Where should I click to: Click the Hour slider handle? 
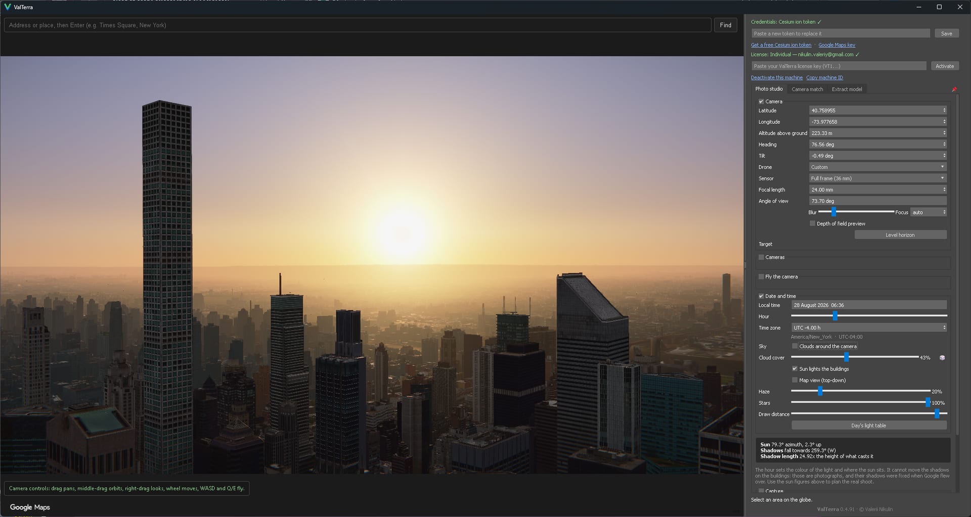tap(835, 316)
